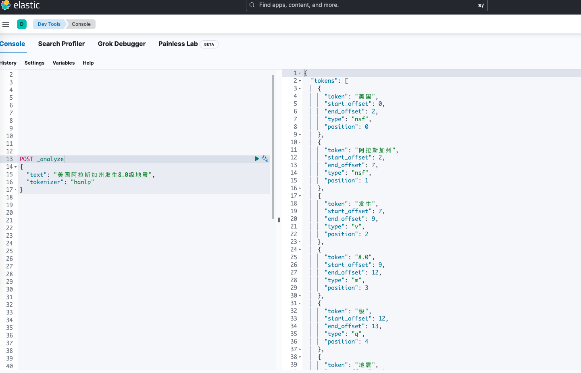Collapse output object at line 3

click(300, 89)
